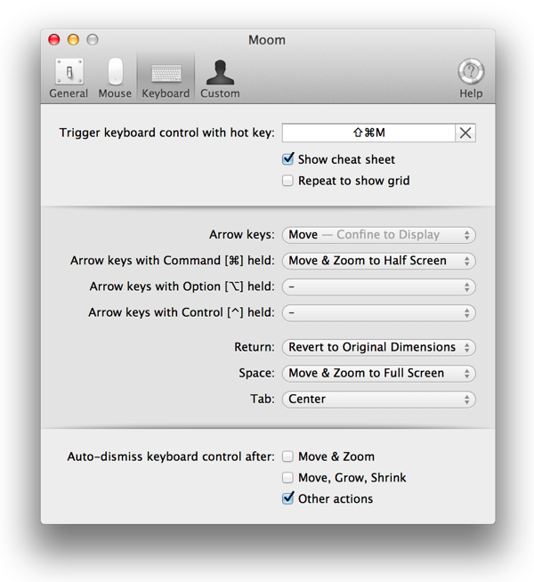The image size is (534, 582).
Task: Enable auto-dismiss after Move & Zoom
Action: (x=287, y=457)
